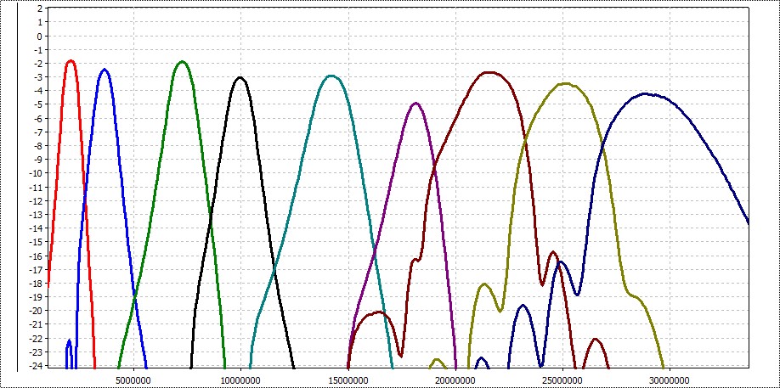Click the top of the green curve
Screen dimensions: 780x388
(x=182, y=62)
